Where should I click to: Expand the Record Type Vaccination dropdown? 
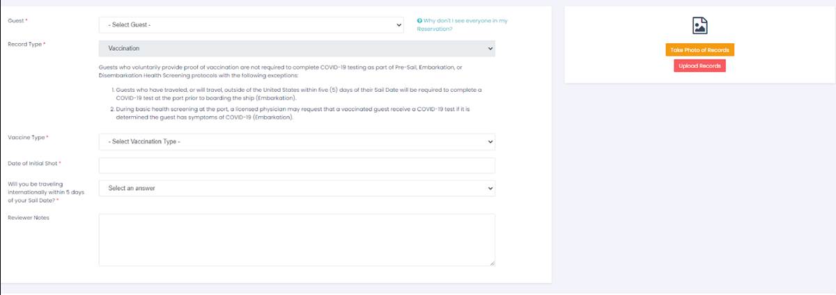297,49
